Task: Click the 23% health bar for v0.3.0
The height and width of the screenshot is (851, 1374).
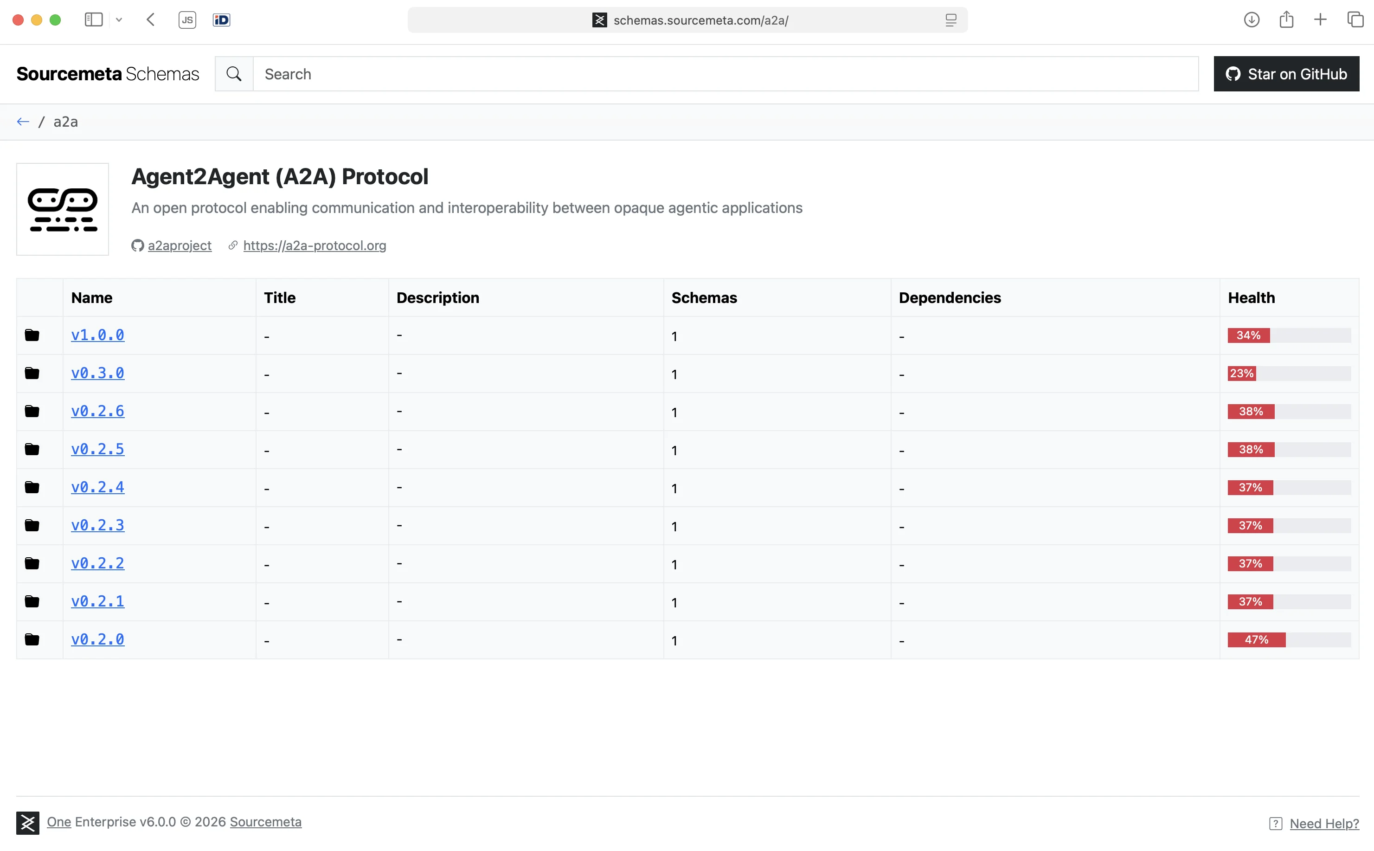Action: click(1289, 373)
